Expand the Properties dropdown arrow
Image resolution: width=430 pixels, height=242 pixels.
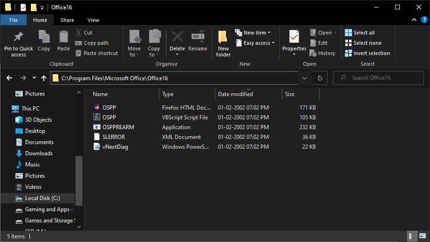tap(294, 55)
